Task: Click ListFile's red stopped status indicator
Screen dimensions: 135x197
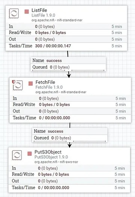Action: [x=27, y=12]
